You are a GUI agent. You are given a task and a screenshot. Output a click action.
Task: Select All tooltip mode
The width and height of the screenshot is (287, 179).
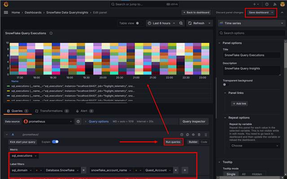(244, 174)
